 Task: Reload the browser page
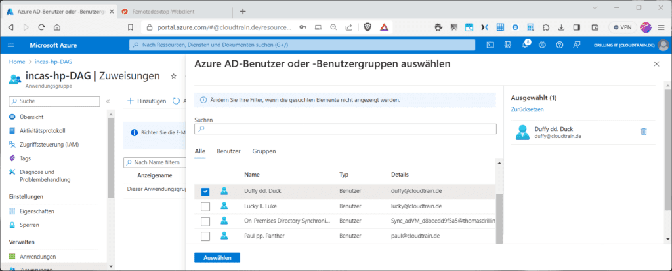coord(41,27)
